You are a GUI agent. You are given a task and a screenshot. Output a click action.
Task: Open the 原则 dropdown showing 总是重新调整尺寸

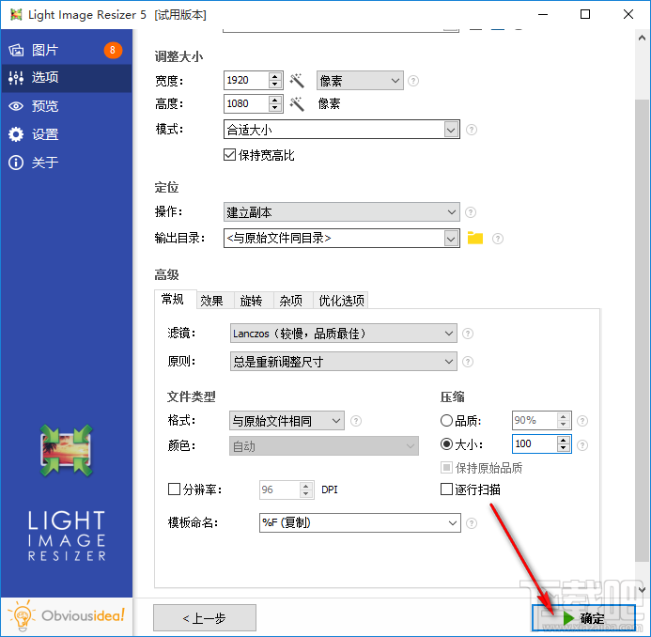click(x=344, y=362)
